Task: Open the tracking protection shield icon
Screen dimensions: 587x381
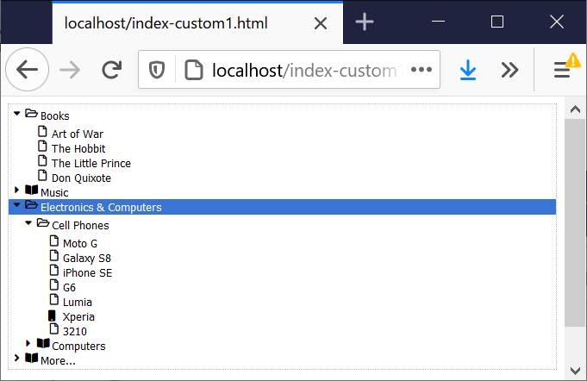Action: pyautogui.click(x=157, y=70)
